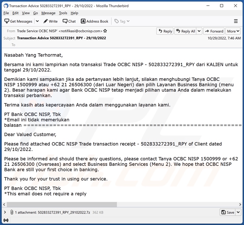The height and width of the screenshot is (225, 244).
Task: Open the More actions dropdown
Action: pyautogui.click(x=233, y=31)
